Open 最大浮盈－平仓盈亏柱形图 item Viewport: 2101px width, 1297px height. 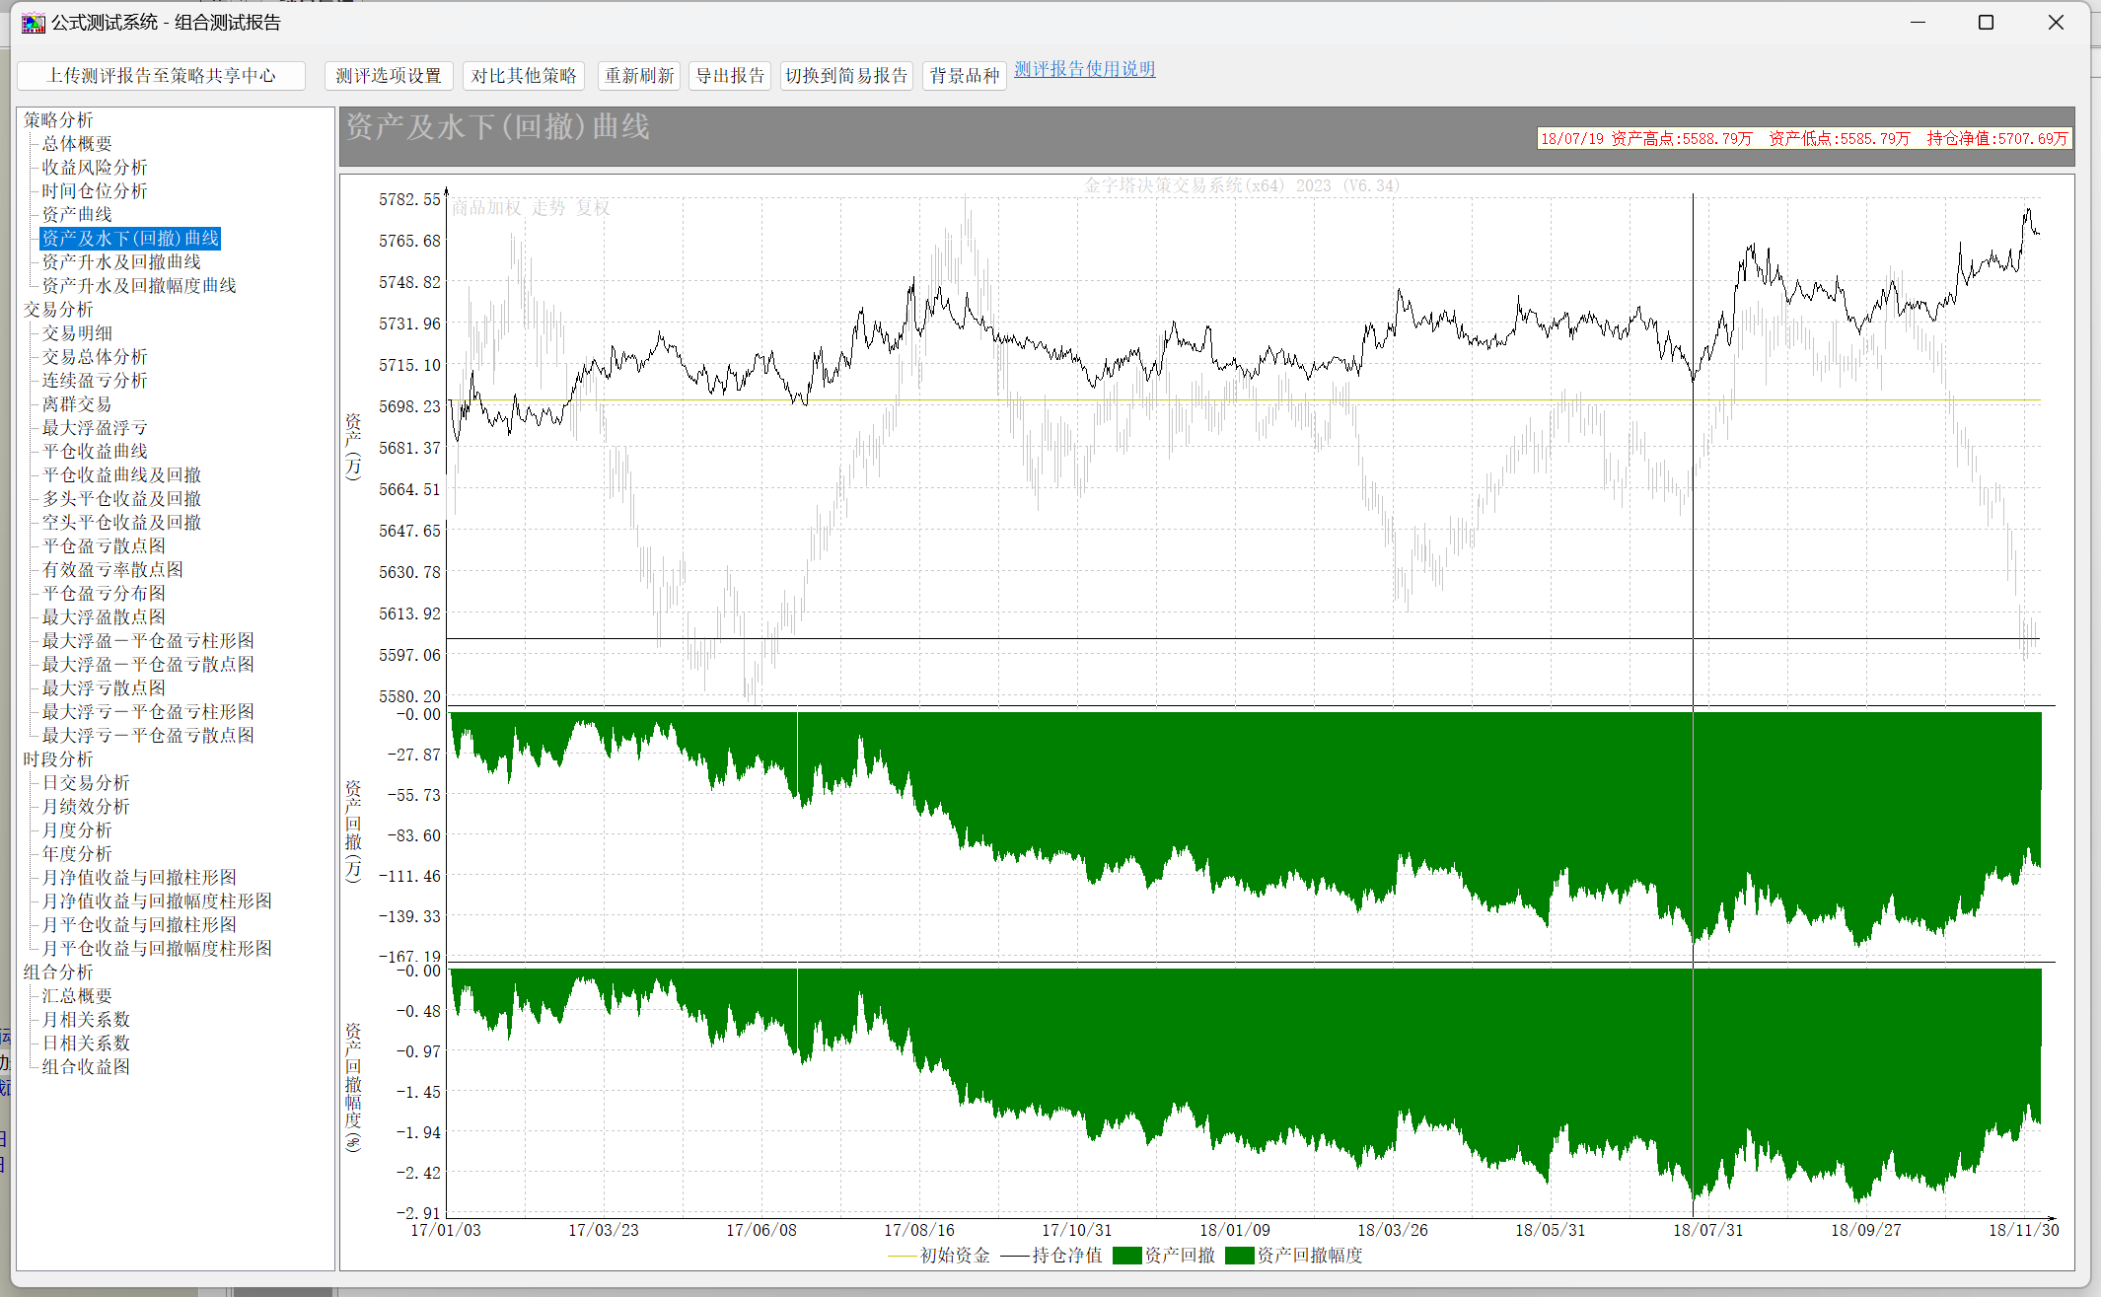point(148,640)
